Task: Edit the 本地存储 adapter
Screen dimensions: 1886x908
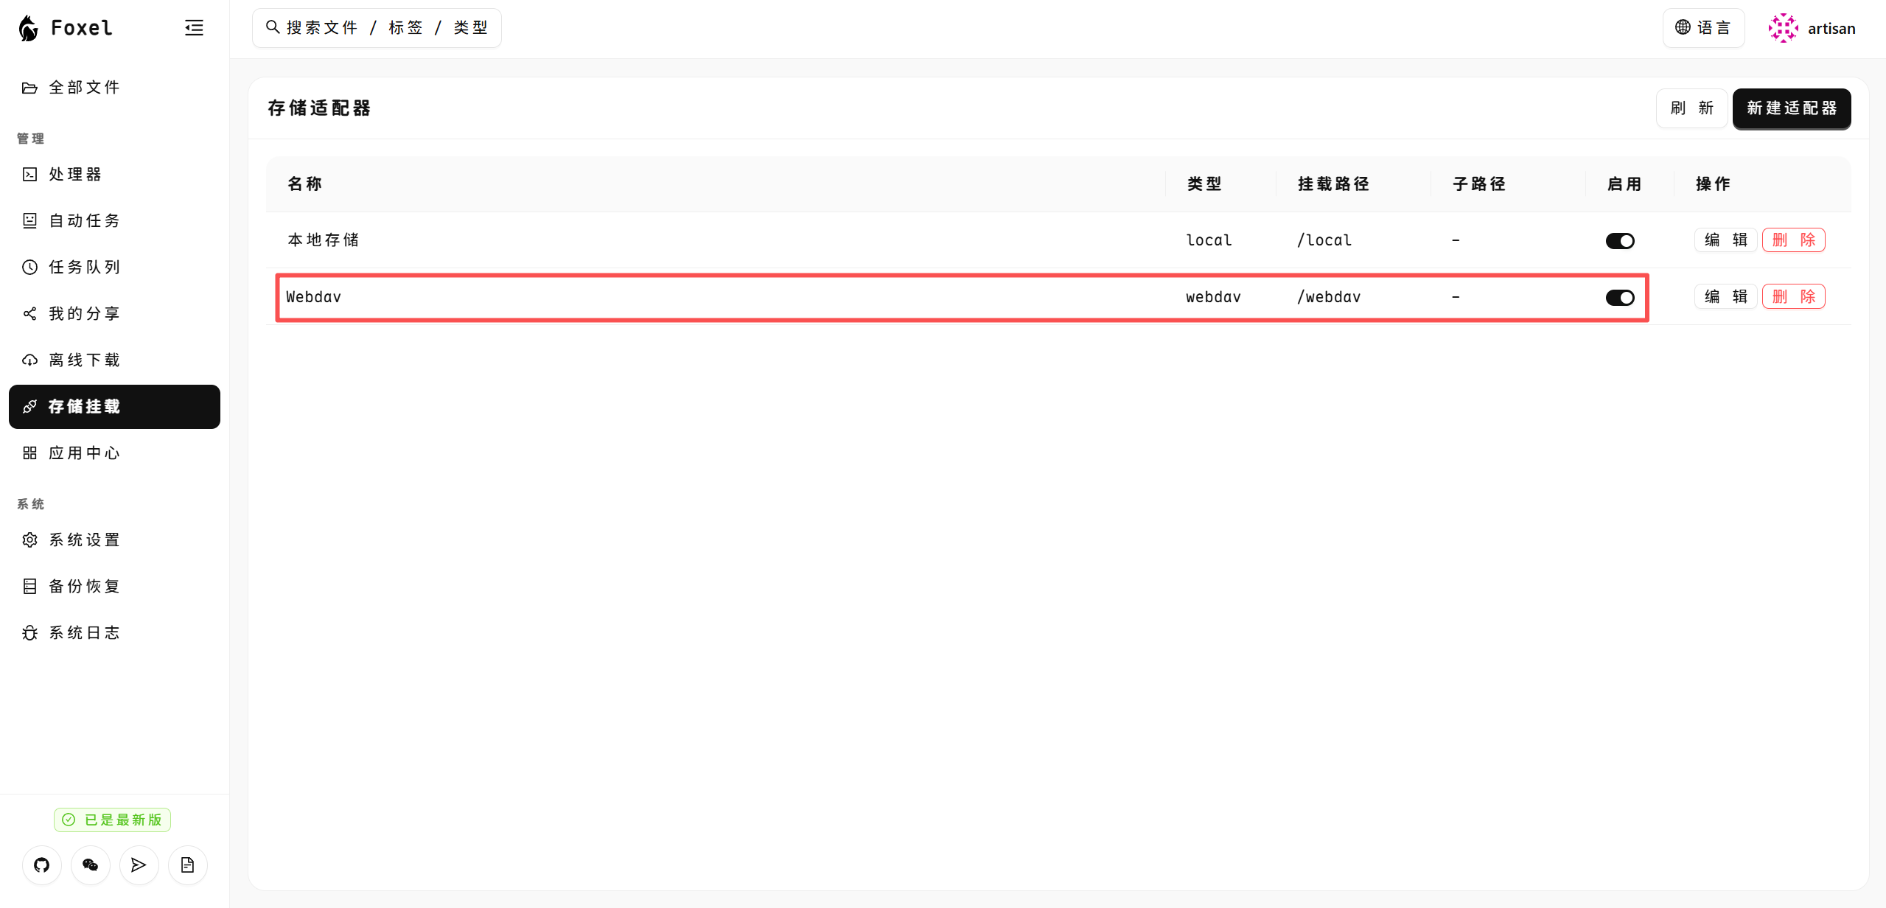Action: click(x=1725, y=240)
